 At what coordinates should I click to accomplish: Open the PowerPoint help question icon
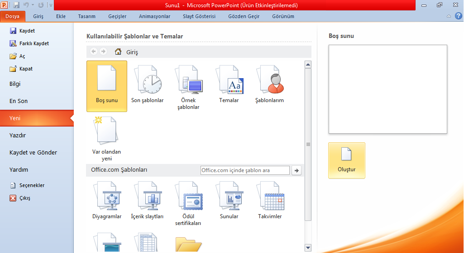459,16
